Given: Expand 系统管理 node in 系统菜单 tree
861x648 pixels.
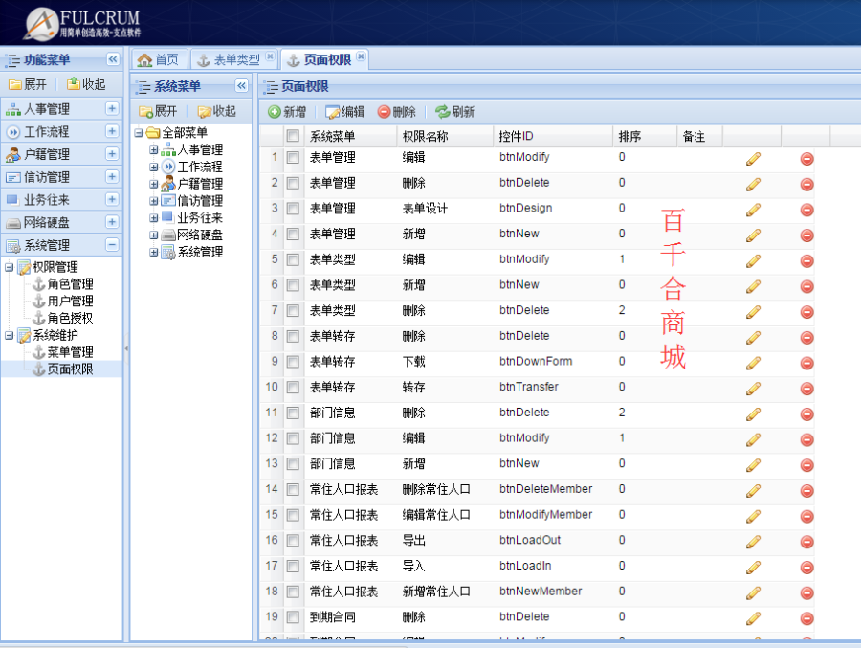Looking at the screenshot, I should [154, 252].
